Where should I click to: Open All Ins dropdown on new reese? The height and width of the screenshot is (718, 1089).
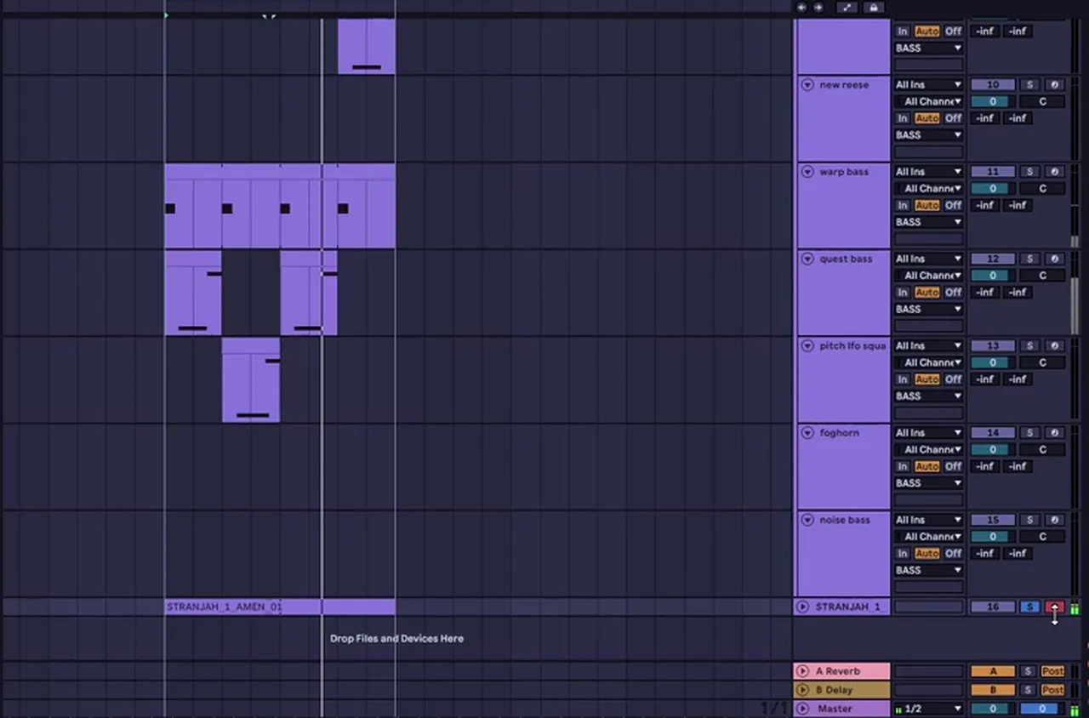(x=928, y=85)
